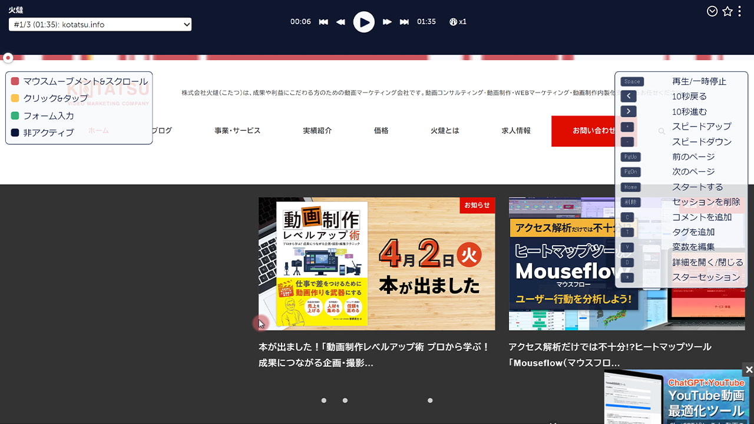
Task: Change the x1 playback speed control
Action: pos(458,22)
